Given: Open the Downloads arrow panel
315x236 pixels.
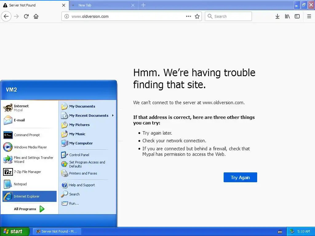Looking at the screenshot, I should point(277,17).
